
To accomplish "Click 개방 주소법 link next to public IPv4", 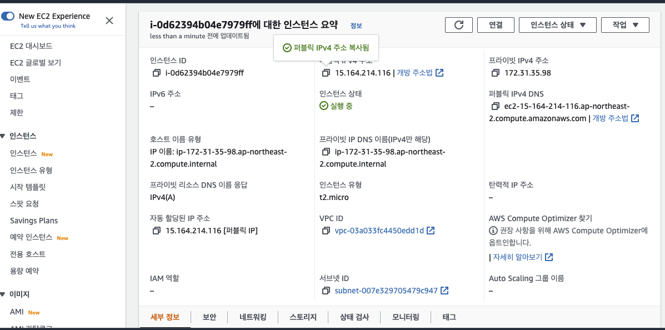I will click(x=414, y=73).
